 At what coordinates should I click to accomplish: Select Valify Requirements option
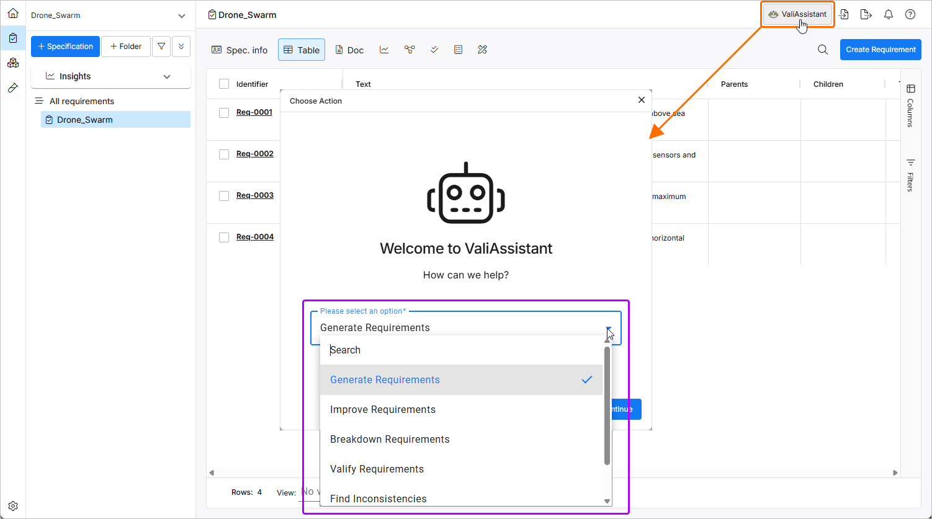tap(461, 469)
